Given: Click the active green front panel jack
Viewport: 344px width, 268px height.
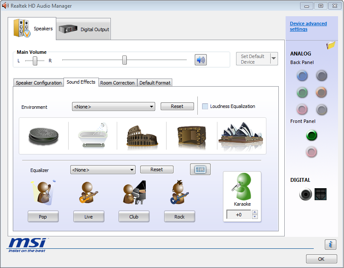Looking at the screenshot, I should click(312, 135).
